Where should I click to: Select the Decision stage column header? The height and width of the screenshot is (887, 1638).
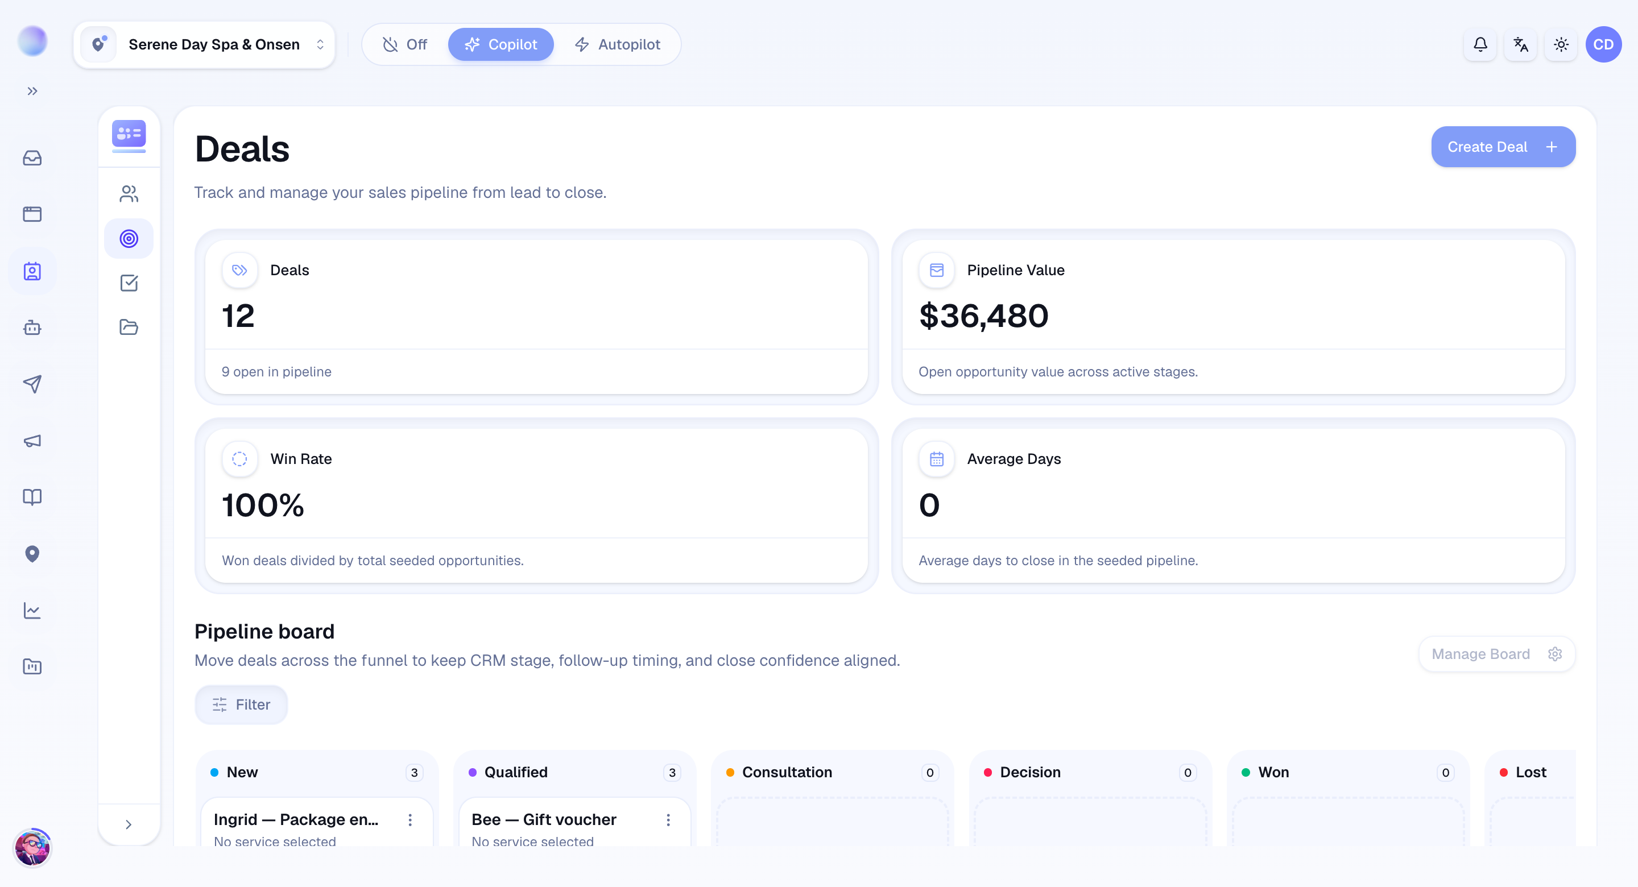tap(1090, 773)
